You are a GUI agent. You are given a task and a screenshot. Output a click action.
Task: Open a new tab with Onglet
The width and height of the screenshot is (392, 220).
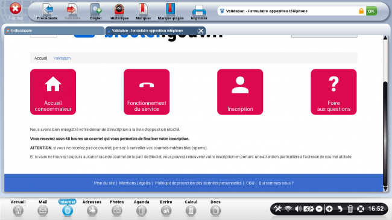tap(95, 11)
